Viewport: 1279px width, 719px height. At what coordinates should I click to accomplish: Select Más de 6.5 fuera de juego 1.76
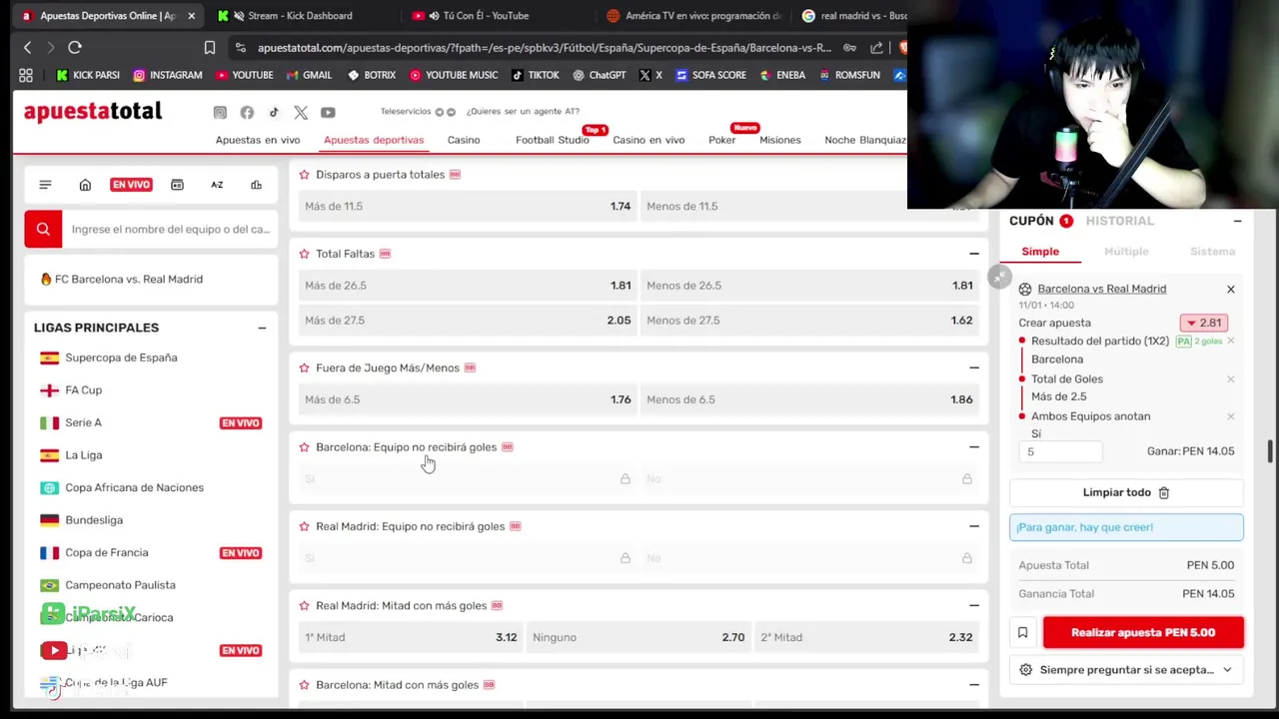tap(468, 399)
